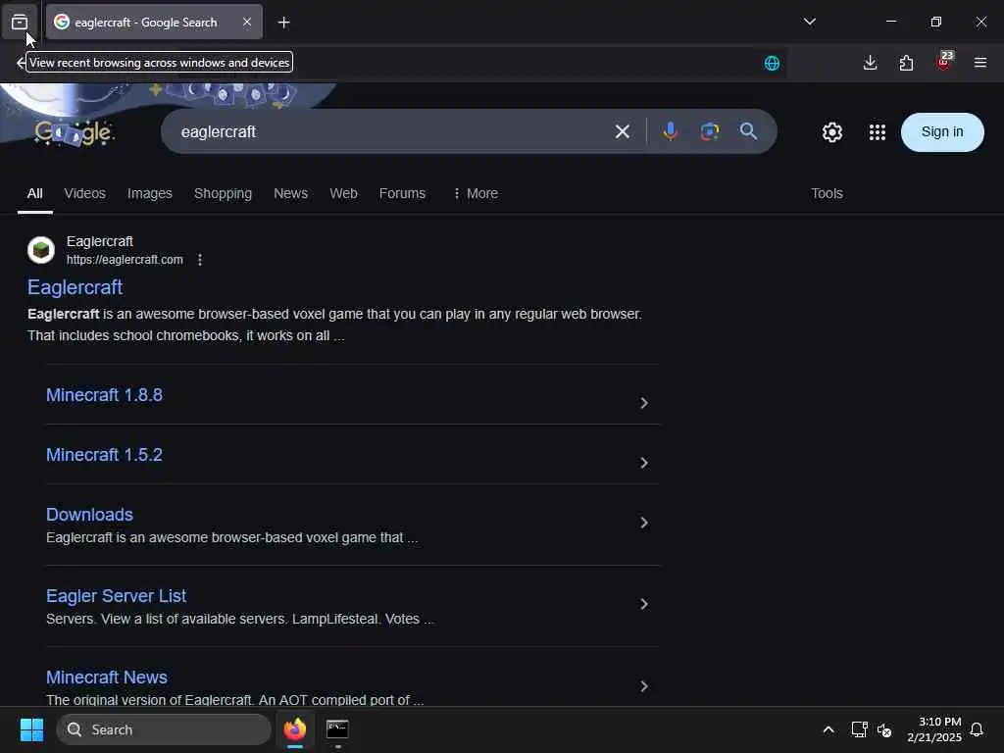Open the Extensions puzzle icon
Image resolution: width=1004 pixels, height=753 pixels.
tap(906, 63)
